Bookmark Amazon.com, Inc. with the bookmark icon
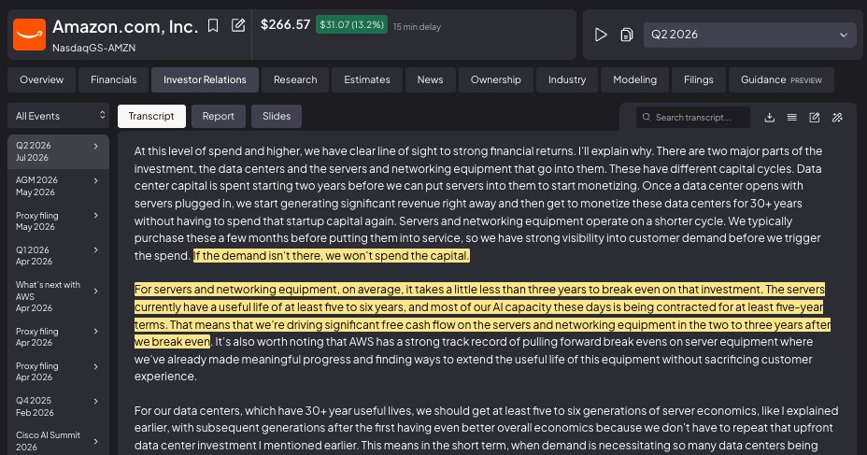This screenshot has width=867, height=455. click(x=213, y=25)
